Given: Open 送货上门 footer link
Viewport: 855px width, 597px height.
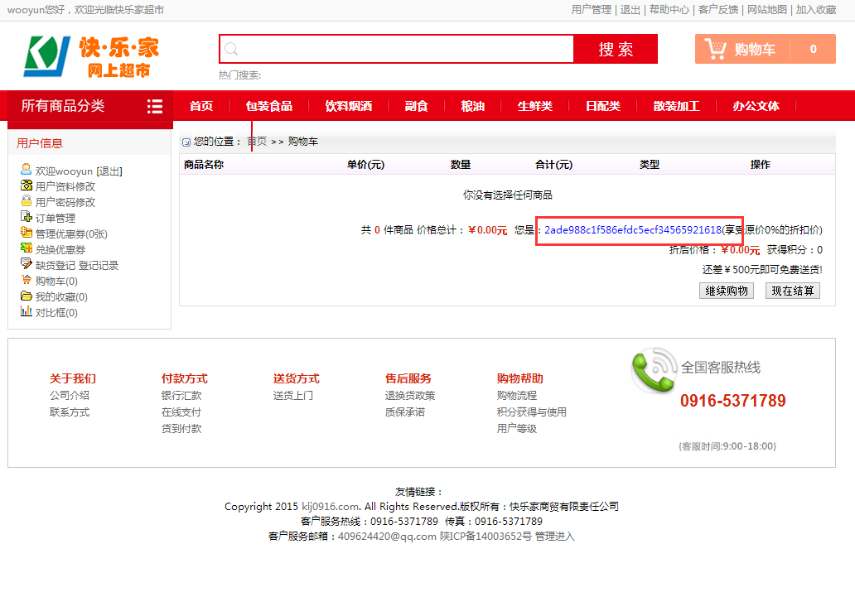Looking at the screenshot, I should point(292,395).
